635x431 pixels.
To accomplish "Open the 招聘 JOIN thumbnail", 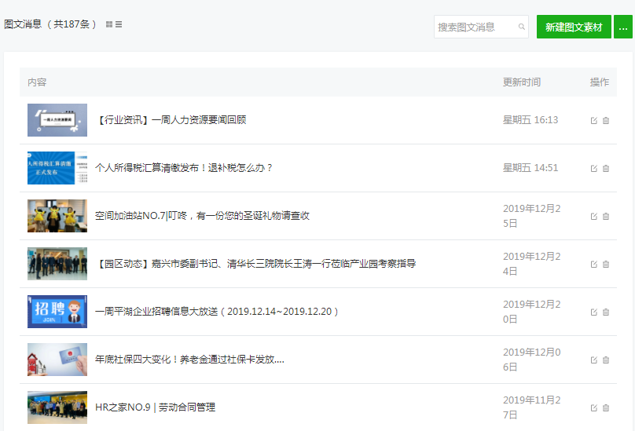I will 57,312.
